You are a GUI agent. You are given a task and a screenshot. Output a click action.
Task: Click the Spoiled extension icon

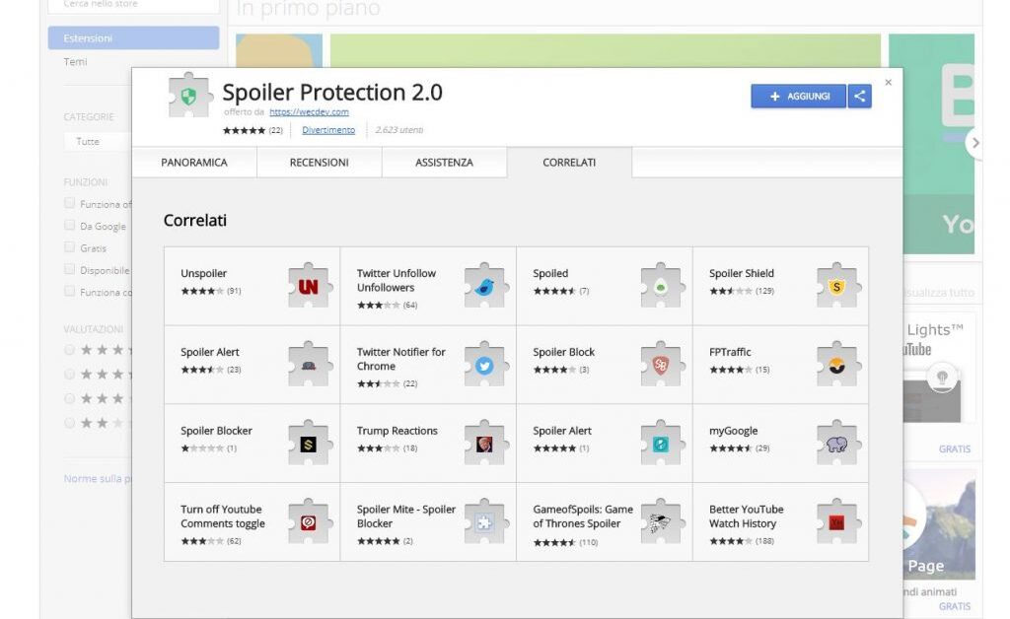(x=661, y=286)
